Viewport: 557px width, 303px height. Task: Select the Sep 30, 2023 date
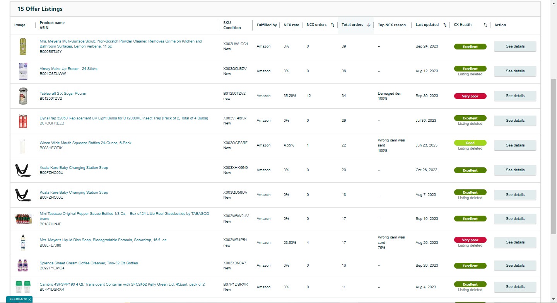(427, 96)
